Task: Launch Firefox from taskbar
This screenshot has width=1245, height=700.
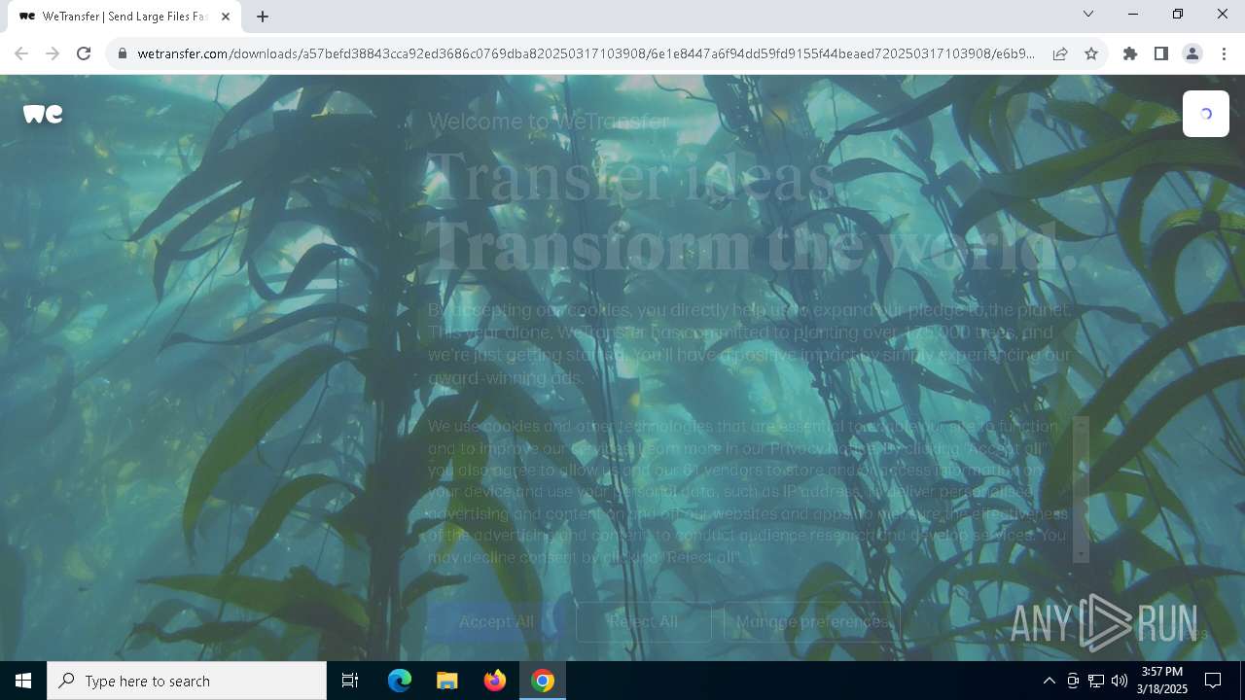Action: [x=495, y=681]
